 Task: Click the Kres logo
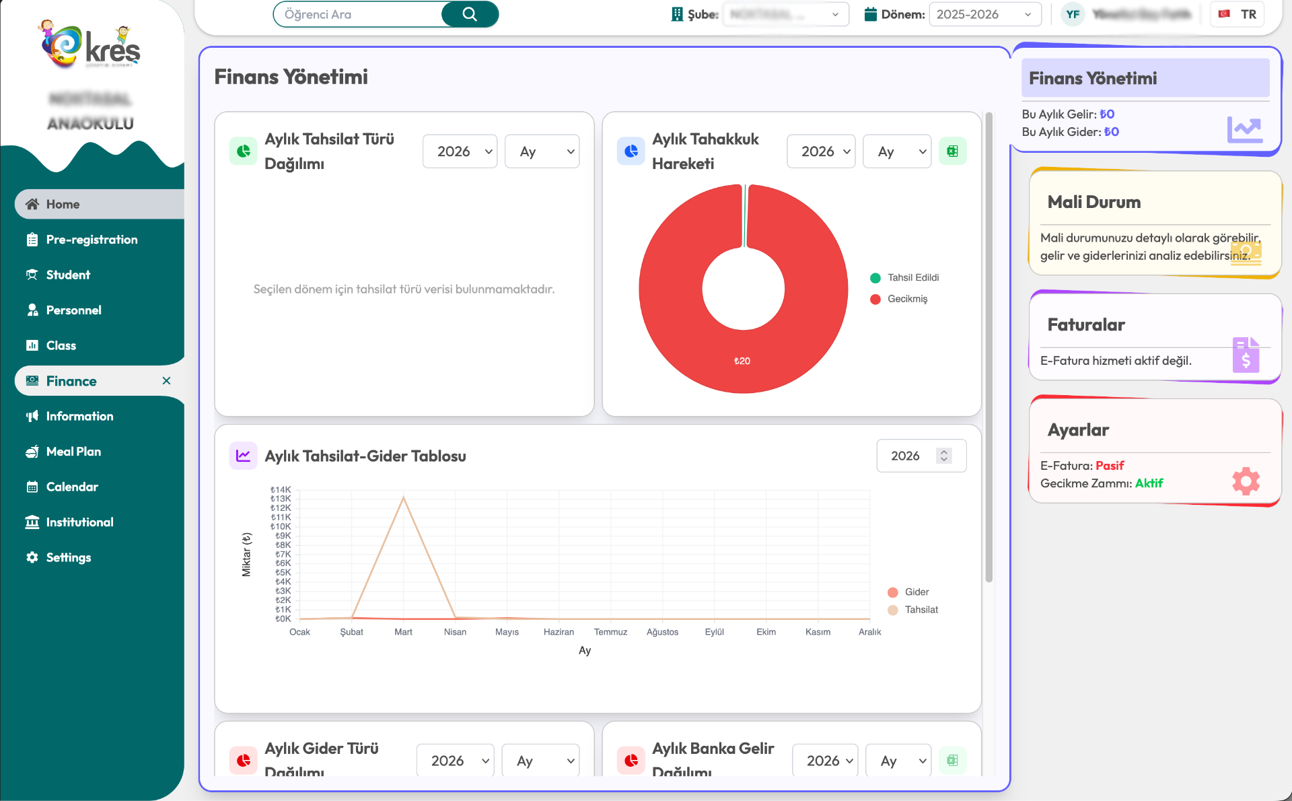tap(90, 45)
